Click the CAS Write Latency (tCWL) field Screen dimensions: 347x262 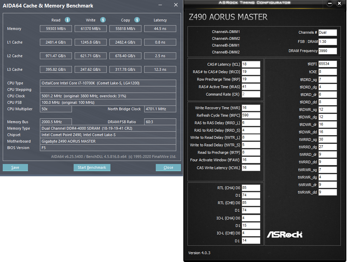pos(251,168)
